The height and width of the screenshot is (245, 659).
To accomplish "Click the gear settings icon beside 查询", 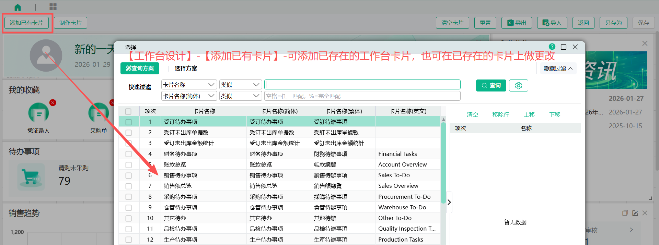I will click(x=518, y=85).
